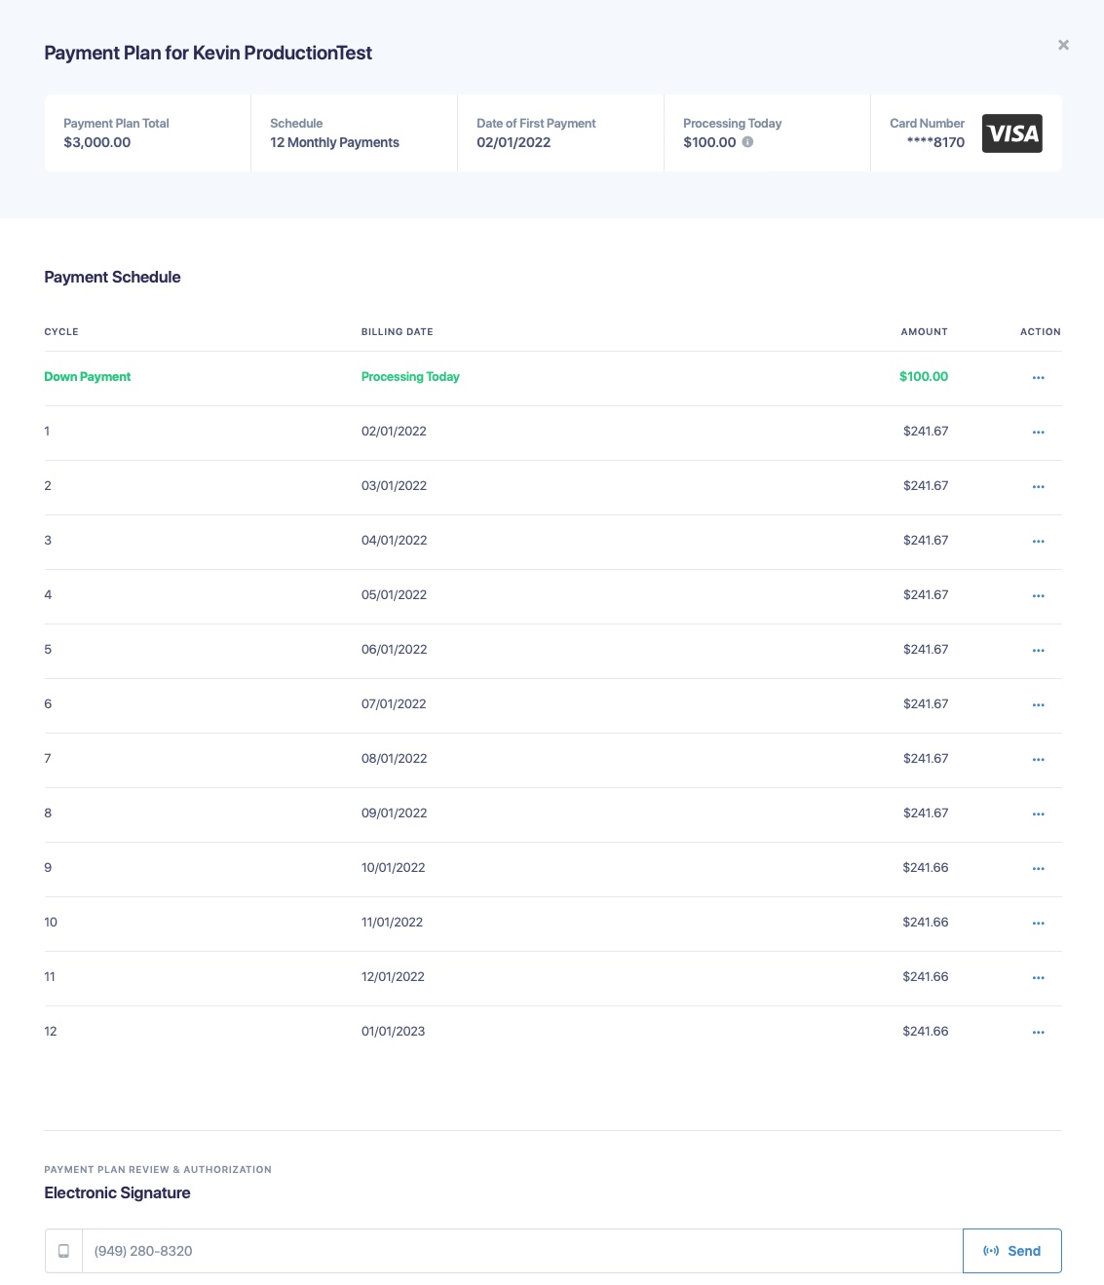Image resolution: width=1104 pixels, height=1285 pixels.
Task: Click the Visa card logo
Action: click(x=1012, y=133)
